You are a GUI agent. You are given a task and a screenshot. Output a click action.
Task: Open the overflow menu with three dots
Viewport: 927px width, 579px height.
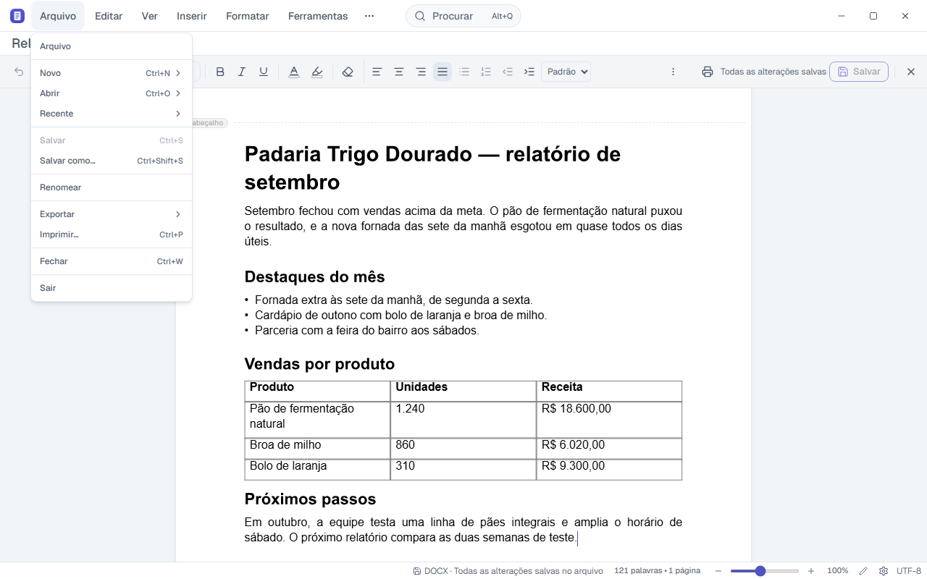369,16
